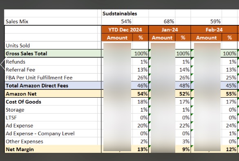
Task: Select Total Amazon Direct Fees 46% cell
Action: [142, 85]
